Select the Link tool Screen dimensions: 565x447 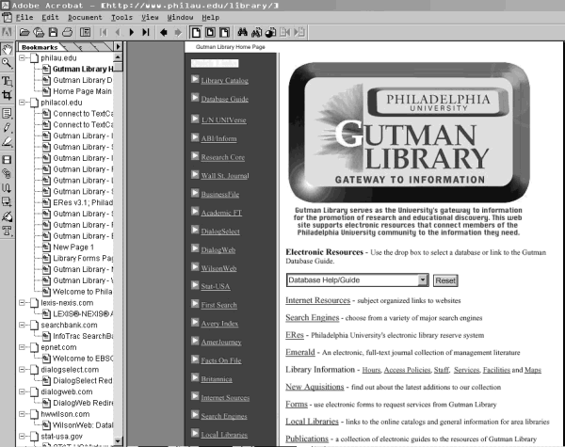coord(7,173)
